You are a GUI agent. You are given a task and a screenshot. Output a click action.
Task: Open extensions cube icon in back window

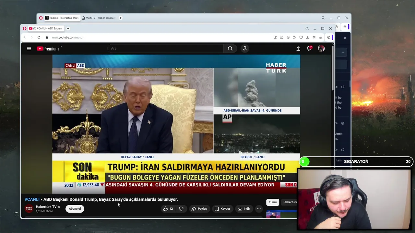[x=345, y=27]
